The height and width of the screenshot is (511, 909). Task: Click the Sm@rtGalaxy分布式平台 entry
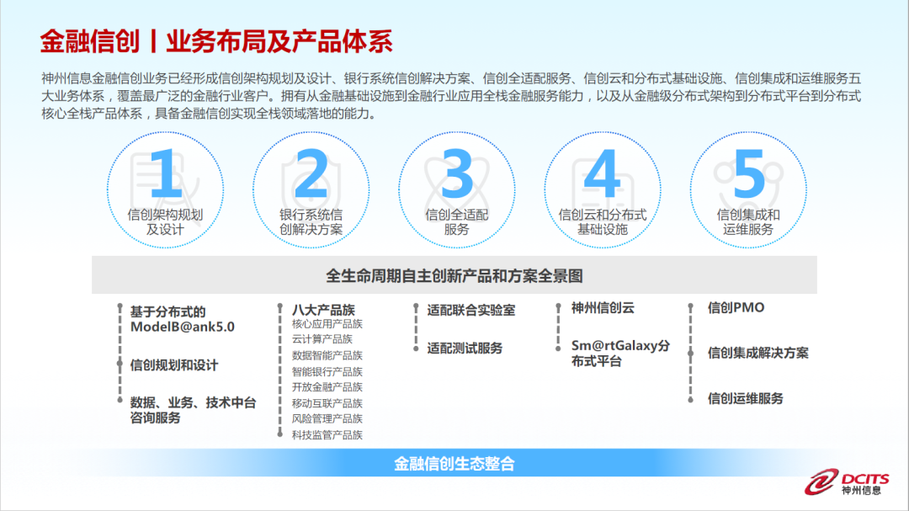tap(620, 354)
